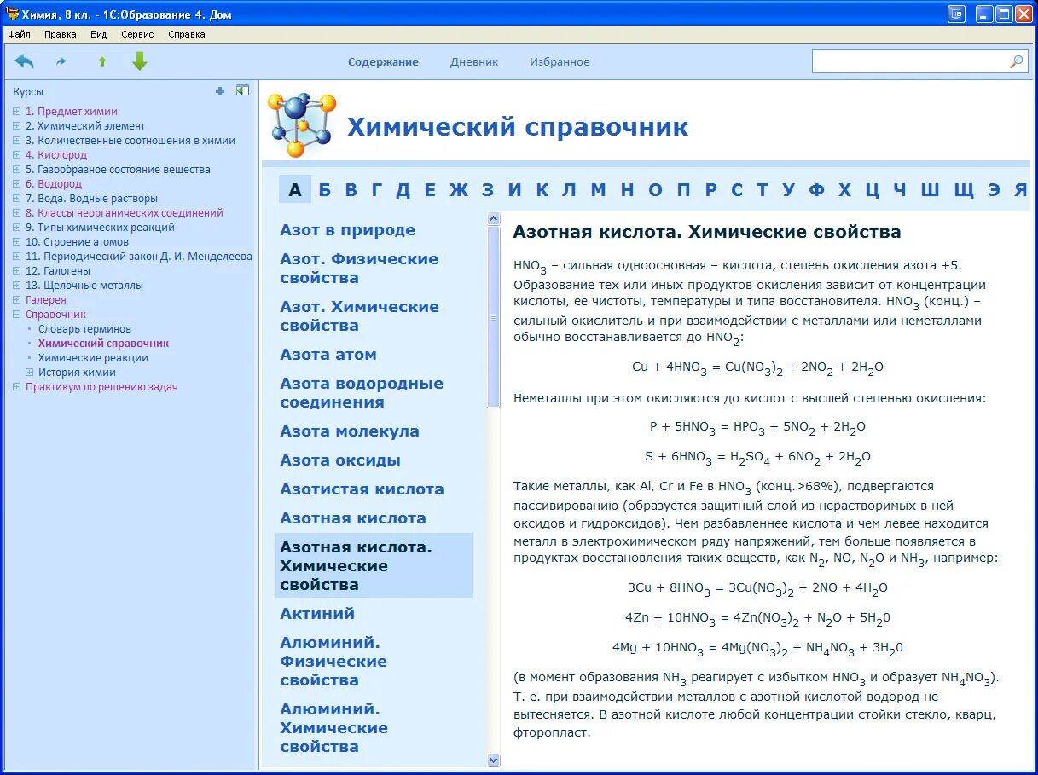Open the Справка menu
The width and height of the screenshot is (1038, 775).
point(186,35)
